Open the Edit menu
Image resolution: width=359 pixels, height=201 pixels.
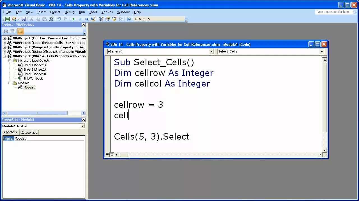pos(19,12)
